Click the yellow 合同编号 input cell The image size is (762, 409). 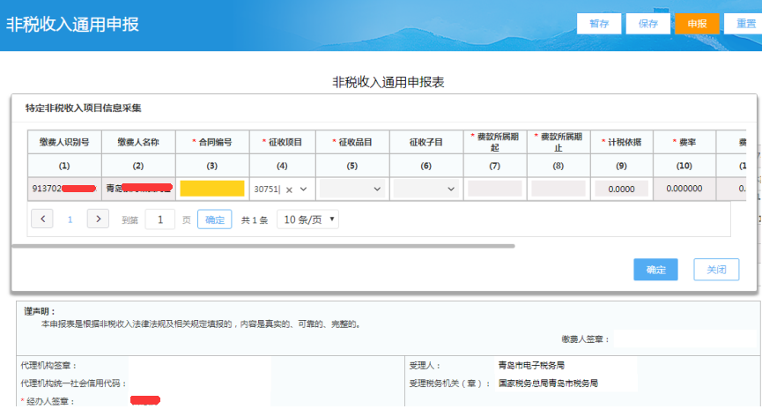click(211, 189)
